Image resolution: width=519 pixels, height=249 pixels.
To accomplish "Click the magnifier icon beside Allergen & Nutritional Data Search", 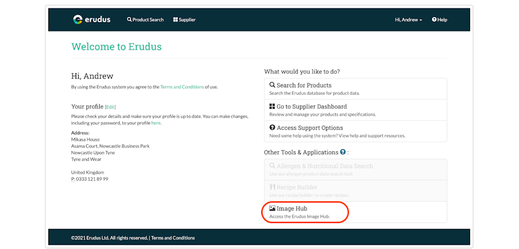I will point(272,166).
